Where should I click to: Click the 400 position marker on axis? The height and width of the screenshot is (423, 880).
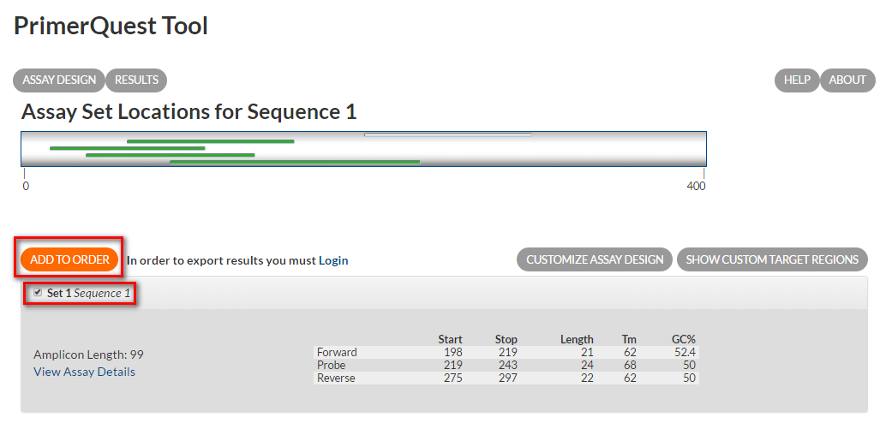[697, 186]
